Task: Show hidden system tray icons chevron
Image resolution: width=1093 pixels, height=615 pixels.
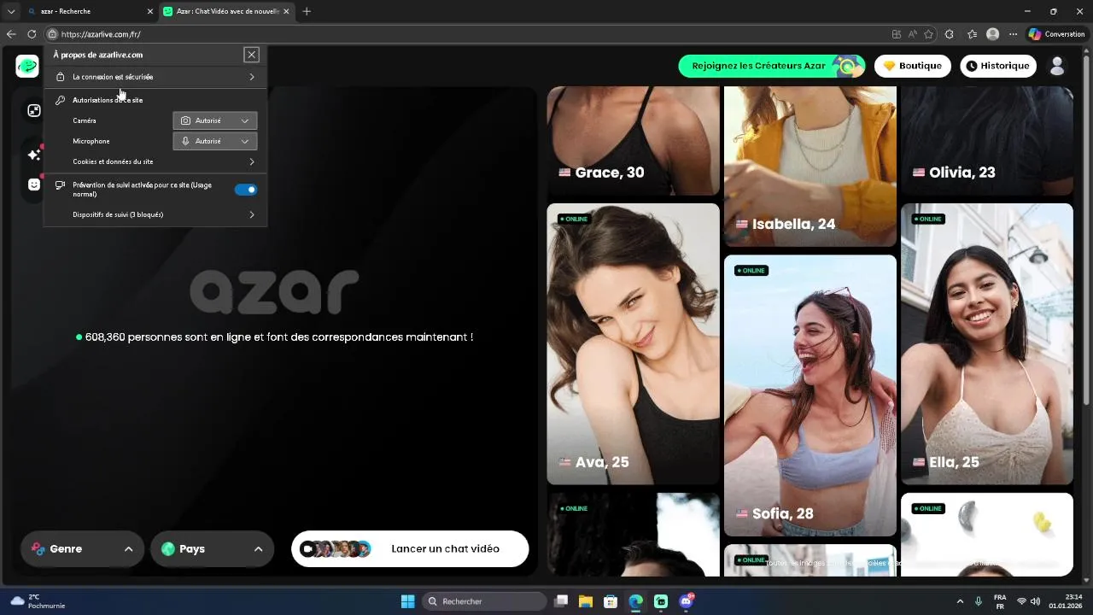Action: pos(960,601)
